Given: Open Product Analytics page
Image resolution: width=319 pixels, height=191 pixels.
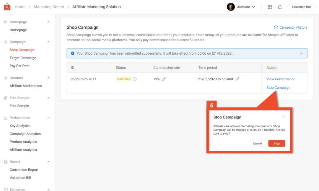Looking at the screenshot, I should (x=23, y=142).
